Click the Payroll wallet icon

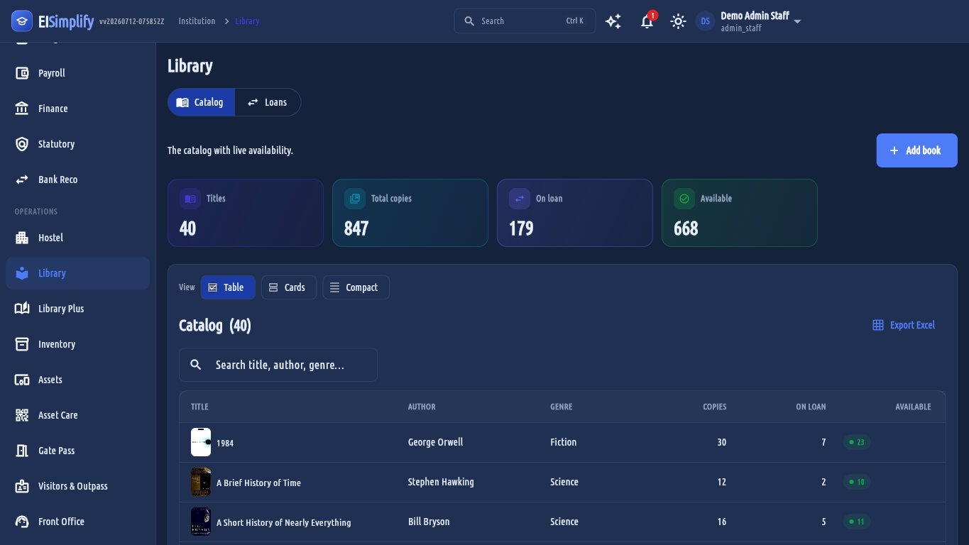point(22,73)
